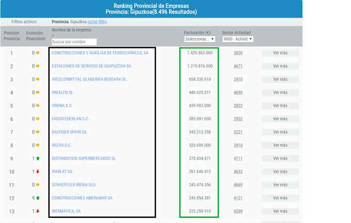The image size is (351, 223).
Task: Click sector code 4671 link
Action: 238,66
